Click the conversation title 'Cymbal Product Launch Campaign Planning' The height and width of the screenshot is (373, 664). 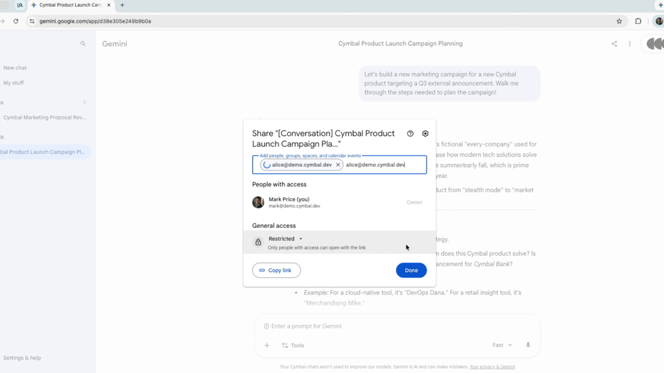click(x=400, y=43)
